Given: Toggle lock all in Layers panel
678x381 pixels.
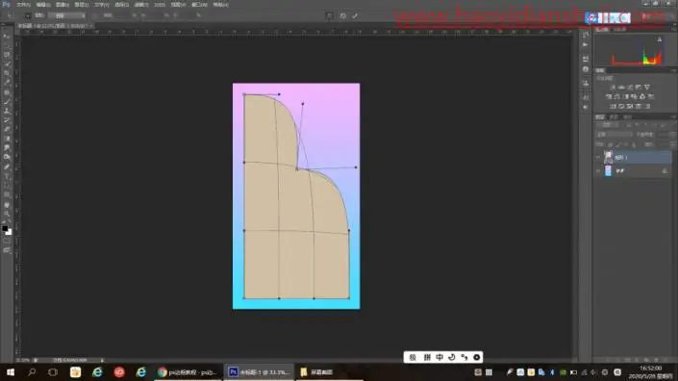Looking at the screenshot, I should pos(634,144).
